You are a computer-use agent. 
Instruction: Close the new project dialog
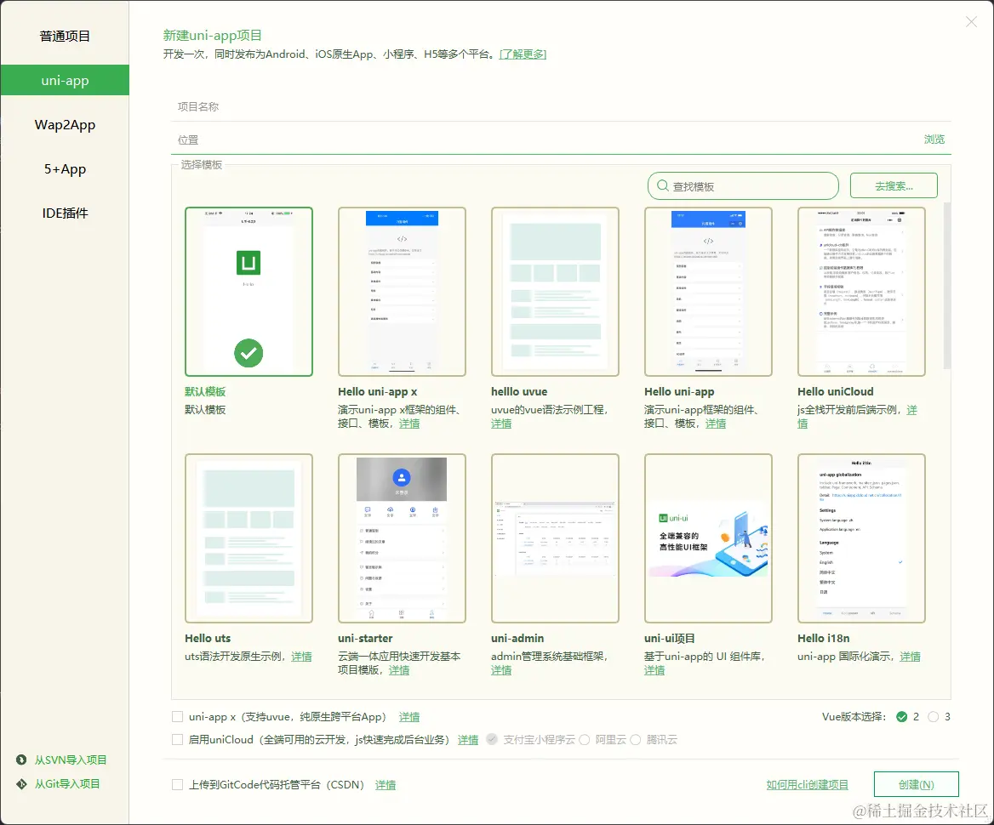tap(971, 21)
